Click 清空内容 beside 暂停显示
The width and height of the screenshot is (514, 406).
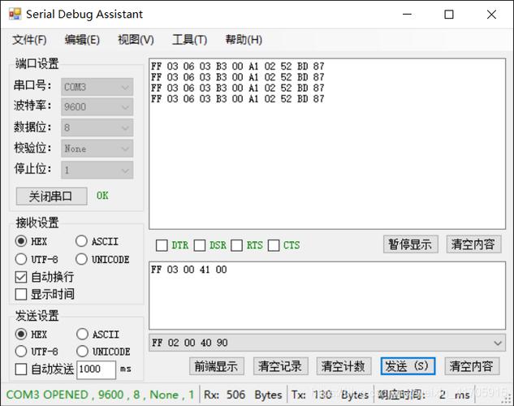pyautogui.click(x=473, y=244)
